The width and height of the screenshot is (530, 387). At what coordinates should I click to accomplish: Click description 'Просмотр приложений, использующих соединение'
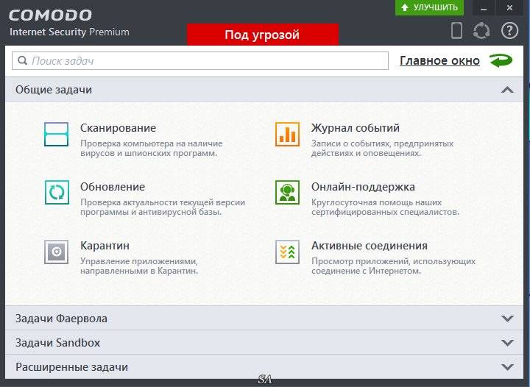pyautogui.click(x=393, y=266)
